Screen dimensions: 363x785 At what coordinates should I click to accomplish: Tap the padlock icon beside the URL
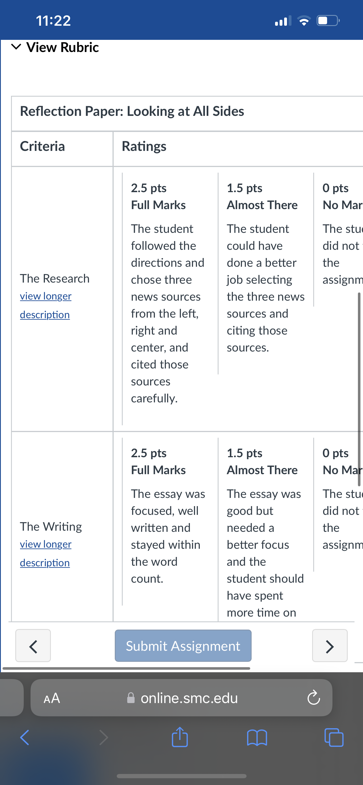pyautogui.click(x=131, y=698)
